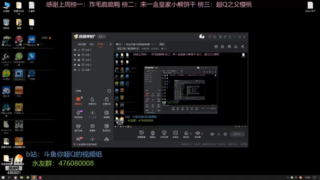Open the funnel filter icon in title bar
Image resolution: width=320 pixels, height=180 pixels.
(x=225, y=37)
